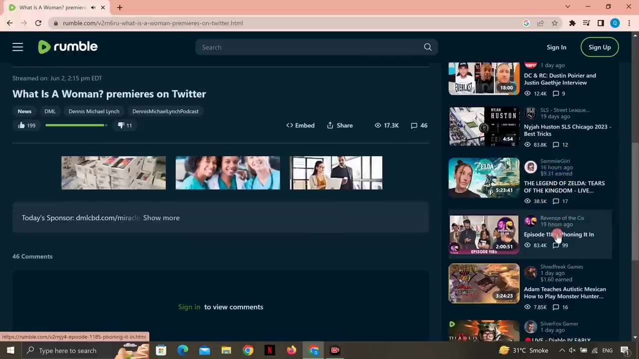The width and height of the screenshot is (639, 359).
Task: Select the DennisMichaelLynchPodcast tag
Action: click(165, 111)
